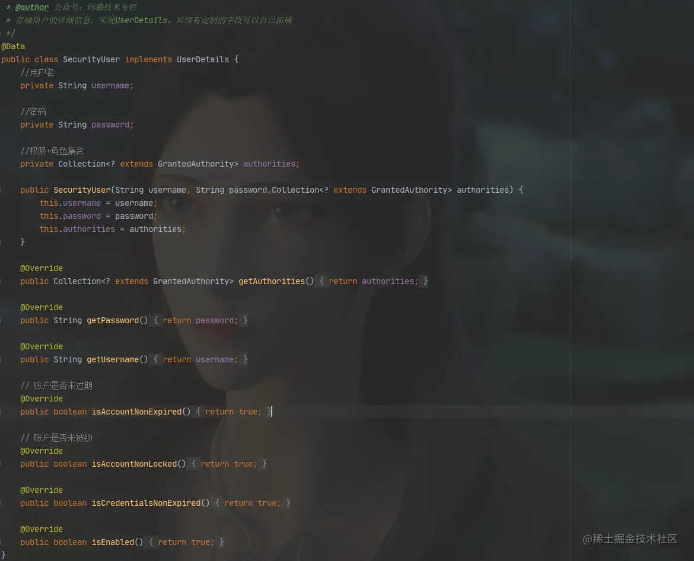Click the getAuthorities method name
The height and width of the screenshot is (561, 694).
[x=271, y=281]
